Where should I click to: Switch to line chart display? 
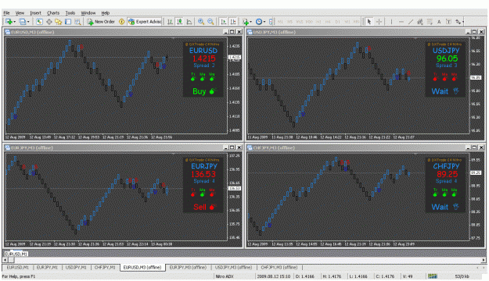[189, 22]
